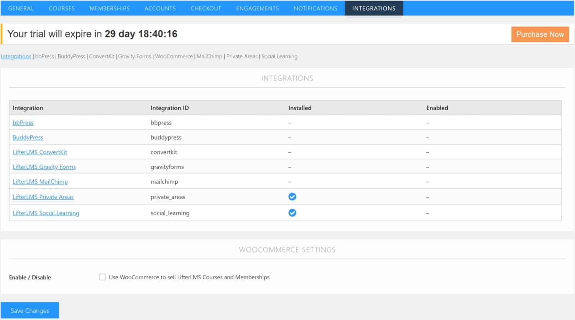Open the Integrations sub-navigation link

[x=16, y=56]
